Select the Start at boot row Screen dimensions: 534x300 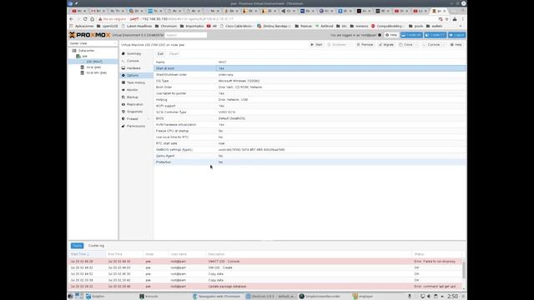tap(310, 68)
